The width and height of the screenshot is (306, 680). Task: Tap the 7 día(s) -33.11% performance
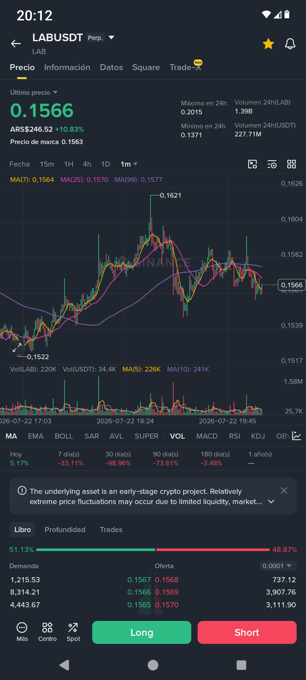71,459
